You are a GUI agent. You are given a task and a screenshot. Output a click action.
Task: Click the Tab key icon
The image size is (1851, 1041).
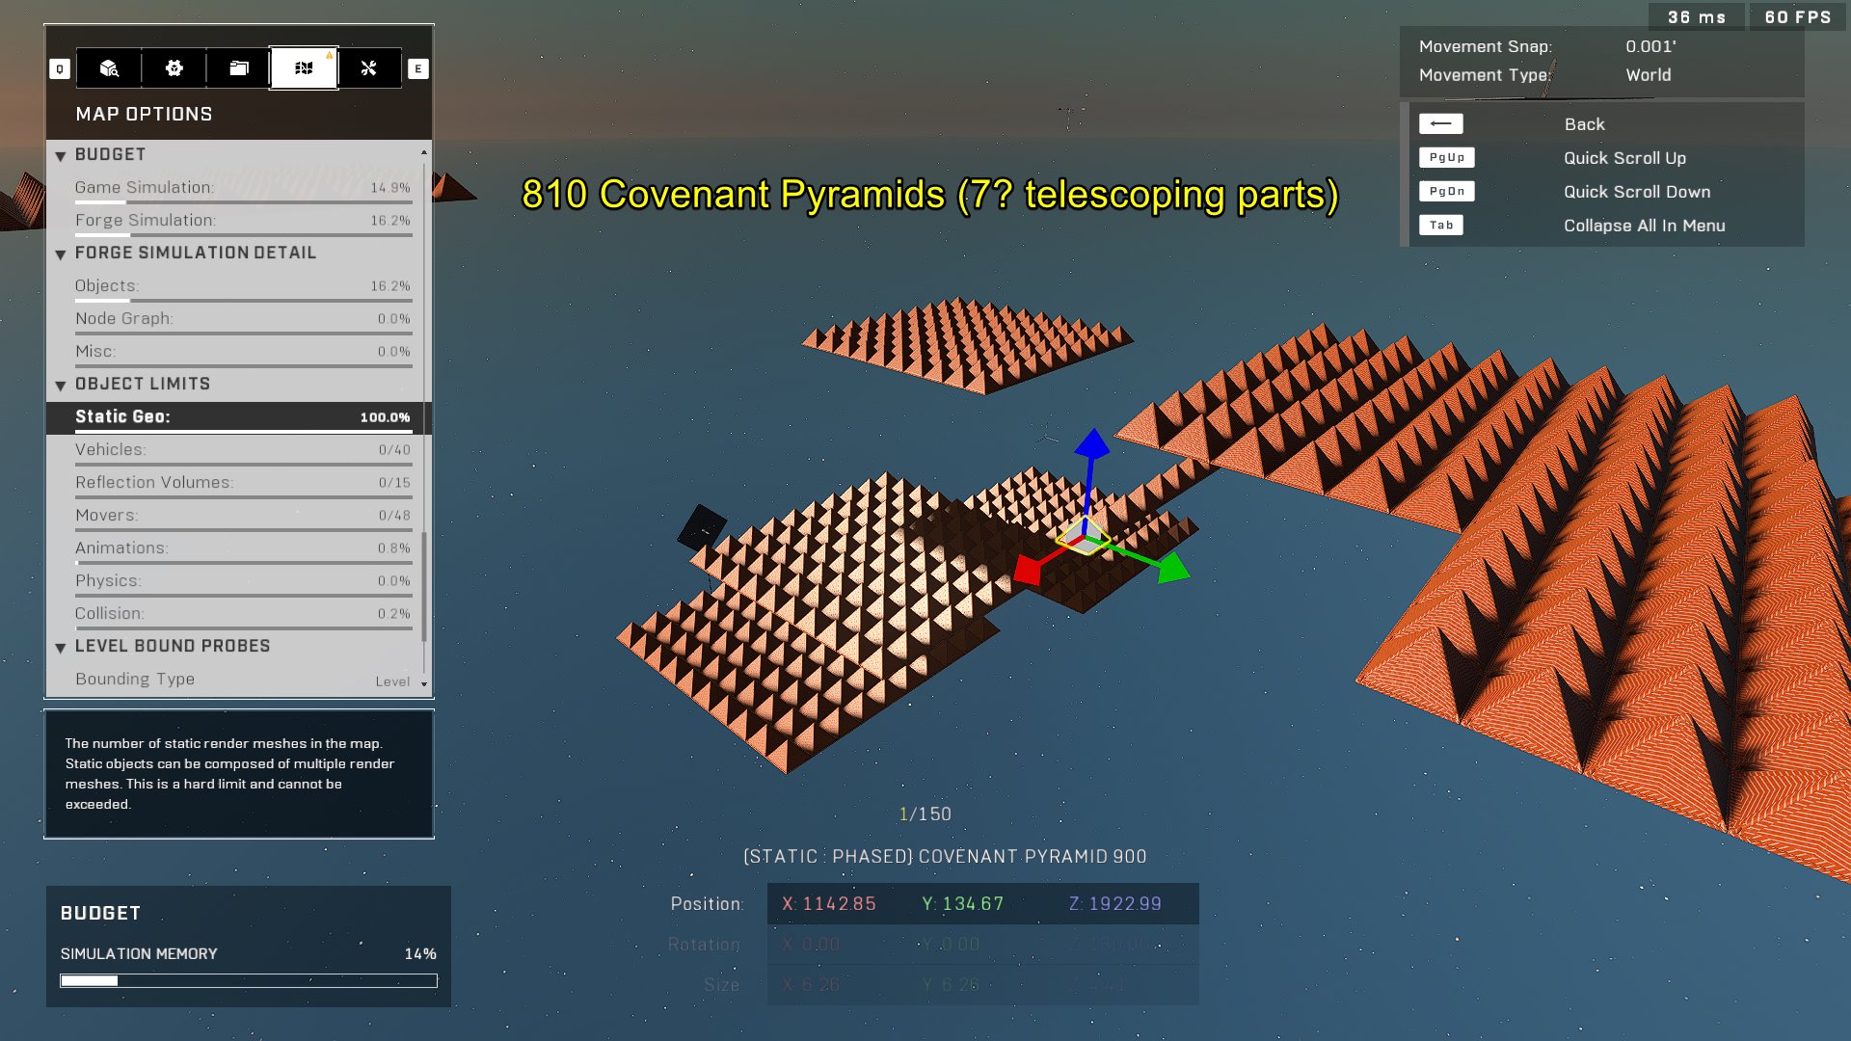1441,226
